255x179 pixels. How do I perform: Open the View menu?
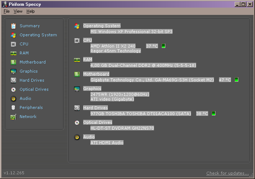point(18,11)
